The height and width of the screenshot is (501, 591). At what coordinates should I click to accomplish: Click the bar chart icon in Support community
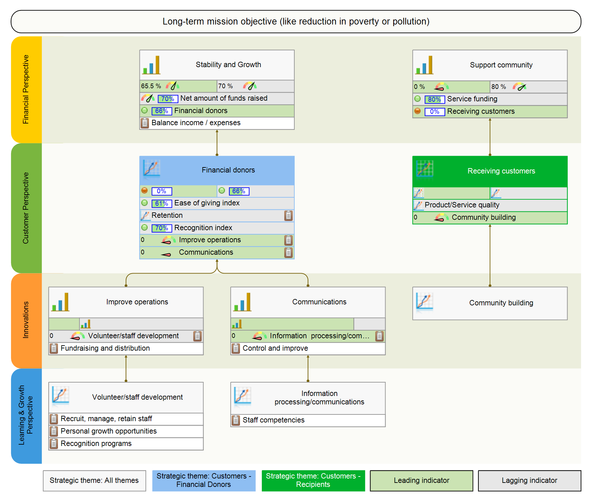(424, 65)
